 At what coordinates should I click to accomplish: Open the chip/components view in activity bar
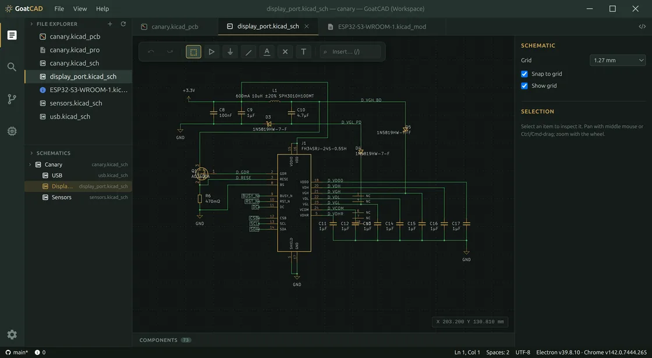click(12, 131)
